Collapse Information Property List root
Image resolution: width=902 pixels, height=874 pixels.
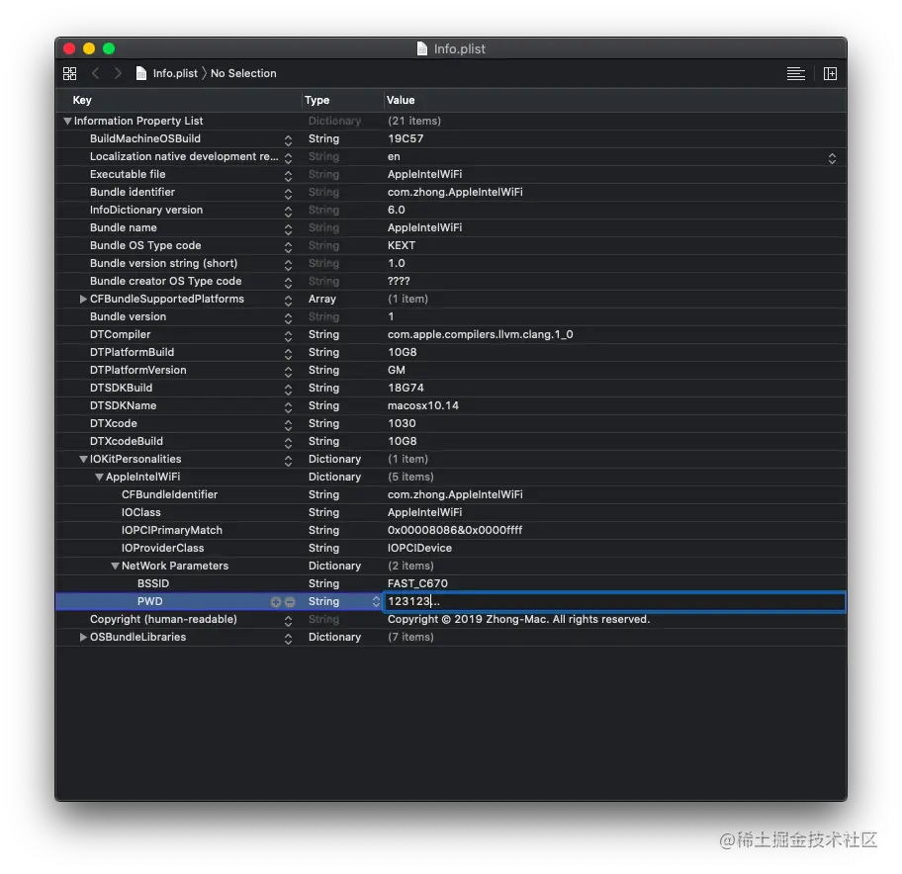pos(67,122)
